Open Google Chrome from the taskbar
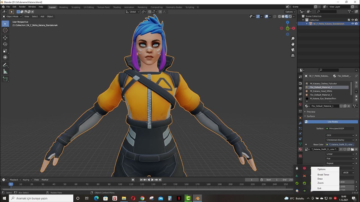Image resolution: width=360 pixels, height=202 pixels. pos(142,198)
